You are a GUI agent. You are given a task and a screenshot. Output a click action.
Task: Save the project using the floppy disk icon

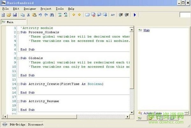(x=15, y=15)
